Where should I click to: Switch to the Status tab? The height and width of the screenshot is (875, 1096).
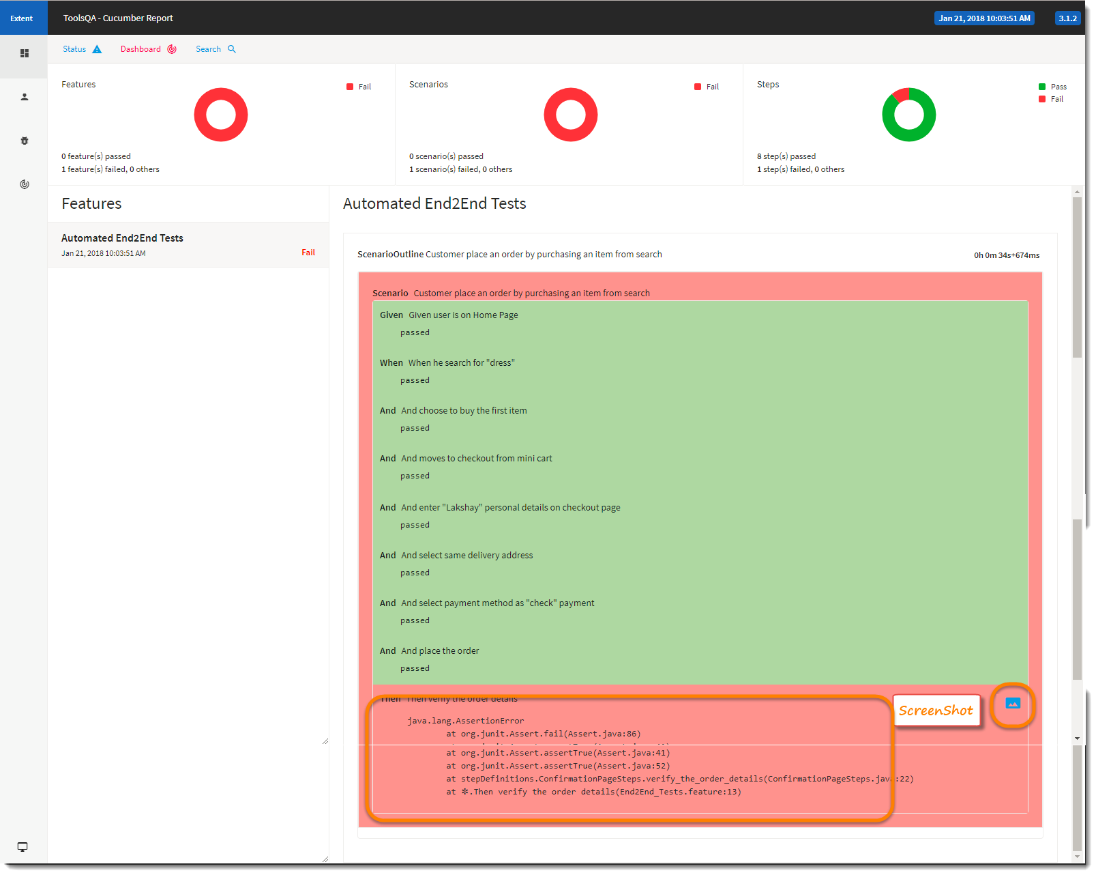tap(74, 48)
